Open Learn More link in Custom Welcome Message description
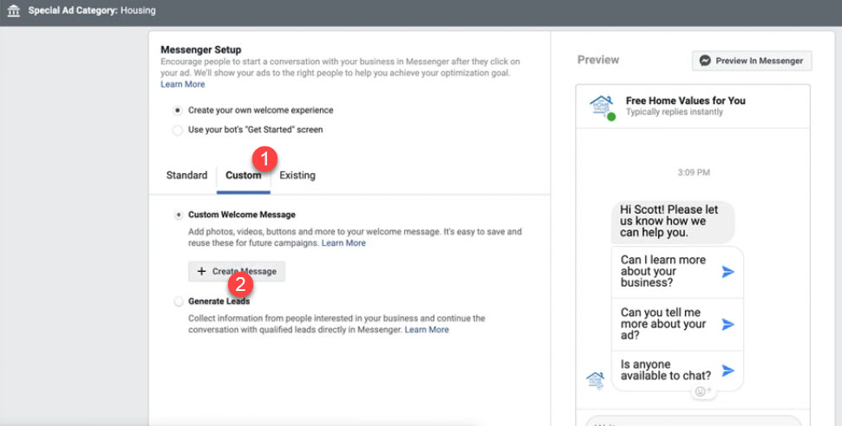The image size is (842, 426). click(x=343, y=243)
